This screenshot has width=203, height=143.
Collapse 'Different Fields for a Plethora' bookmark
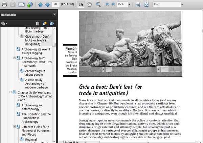[x=15, y=127]
